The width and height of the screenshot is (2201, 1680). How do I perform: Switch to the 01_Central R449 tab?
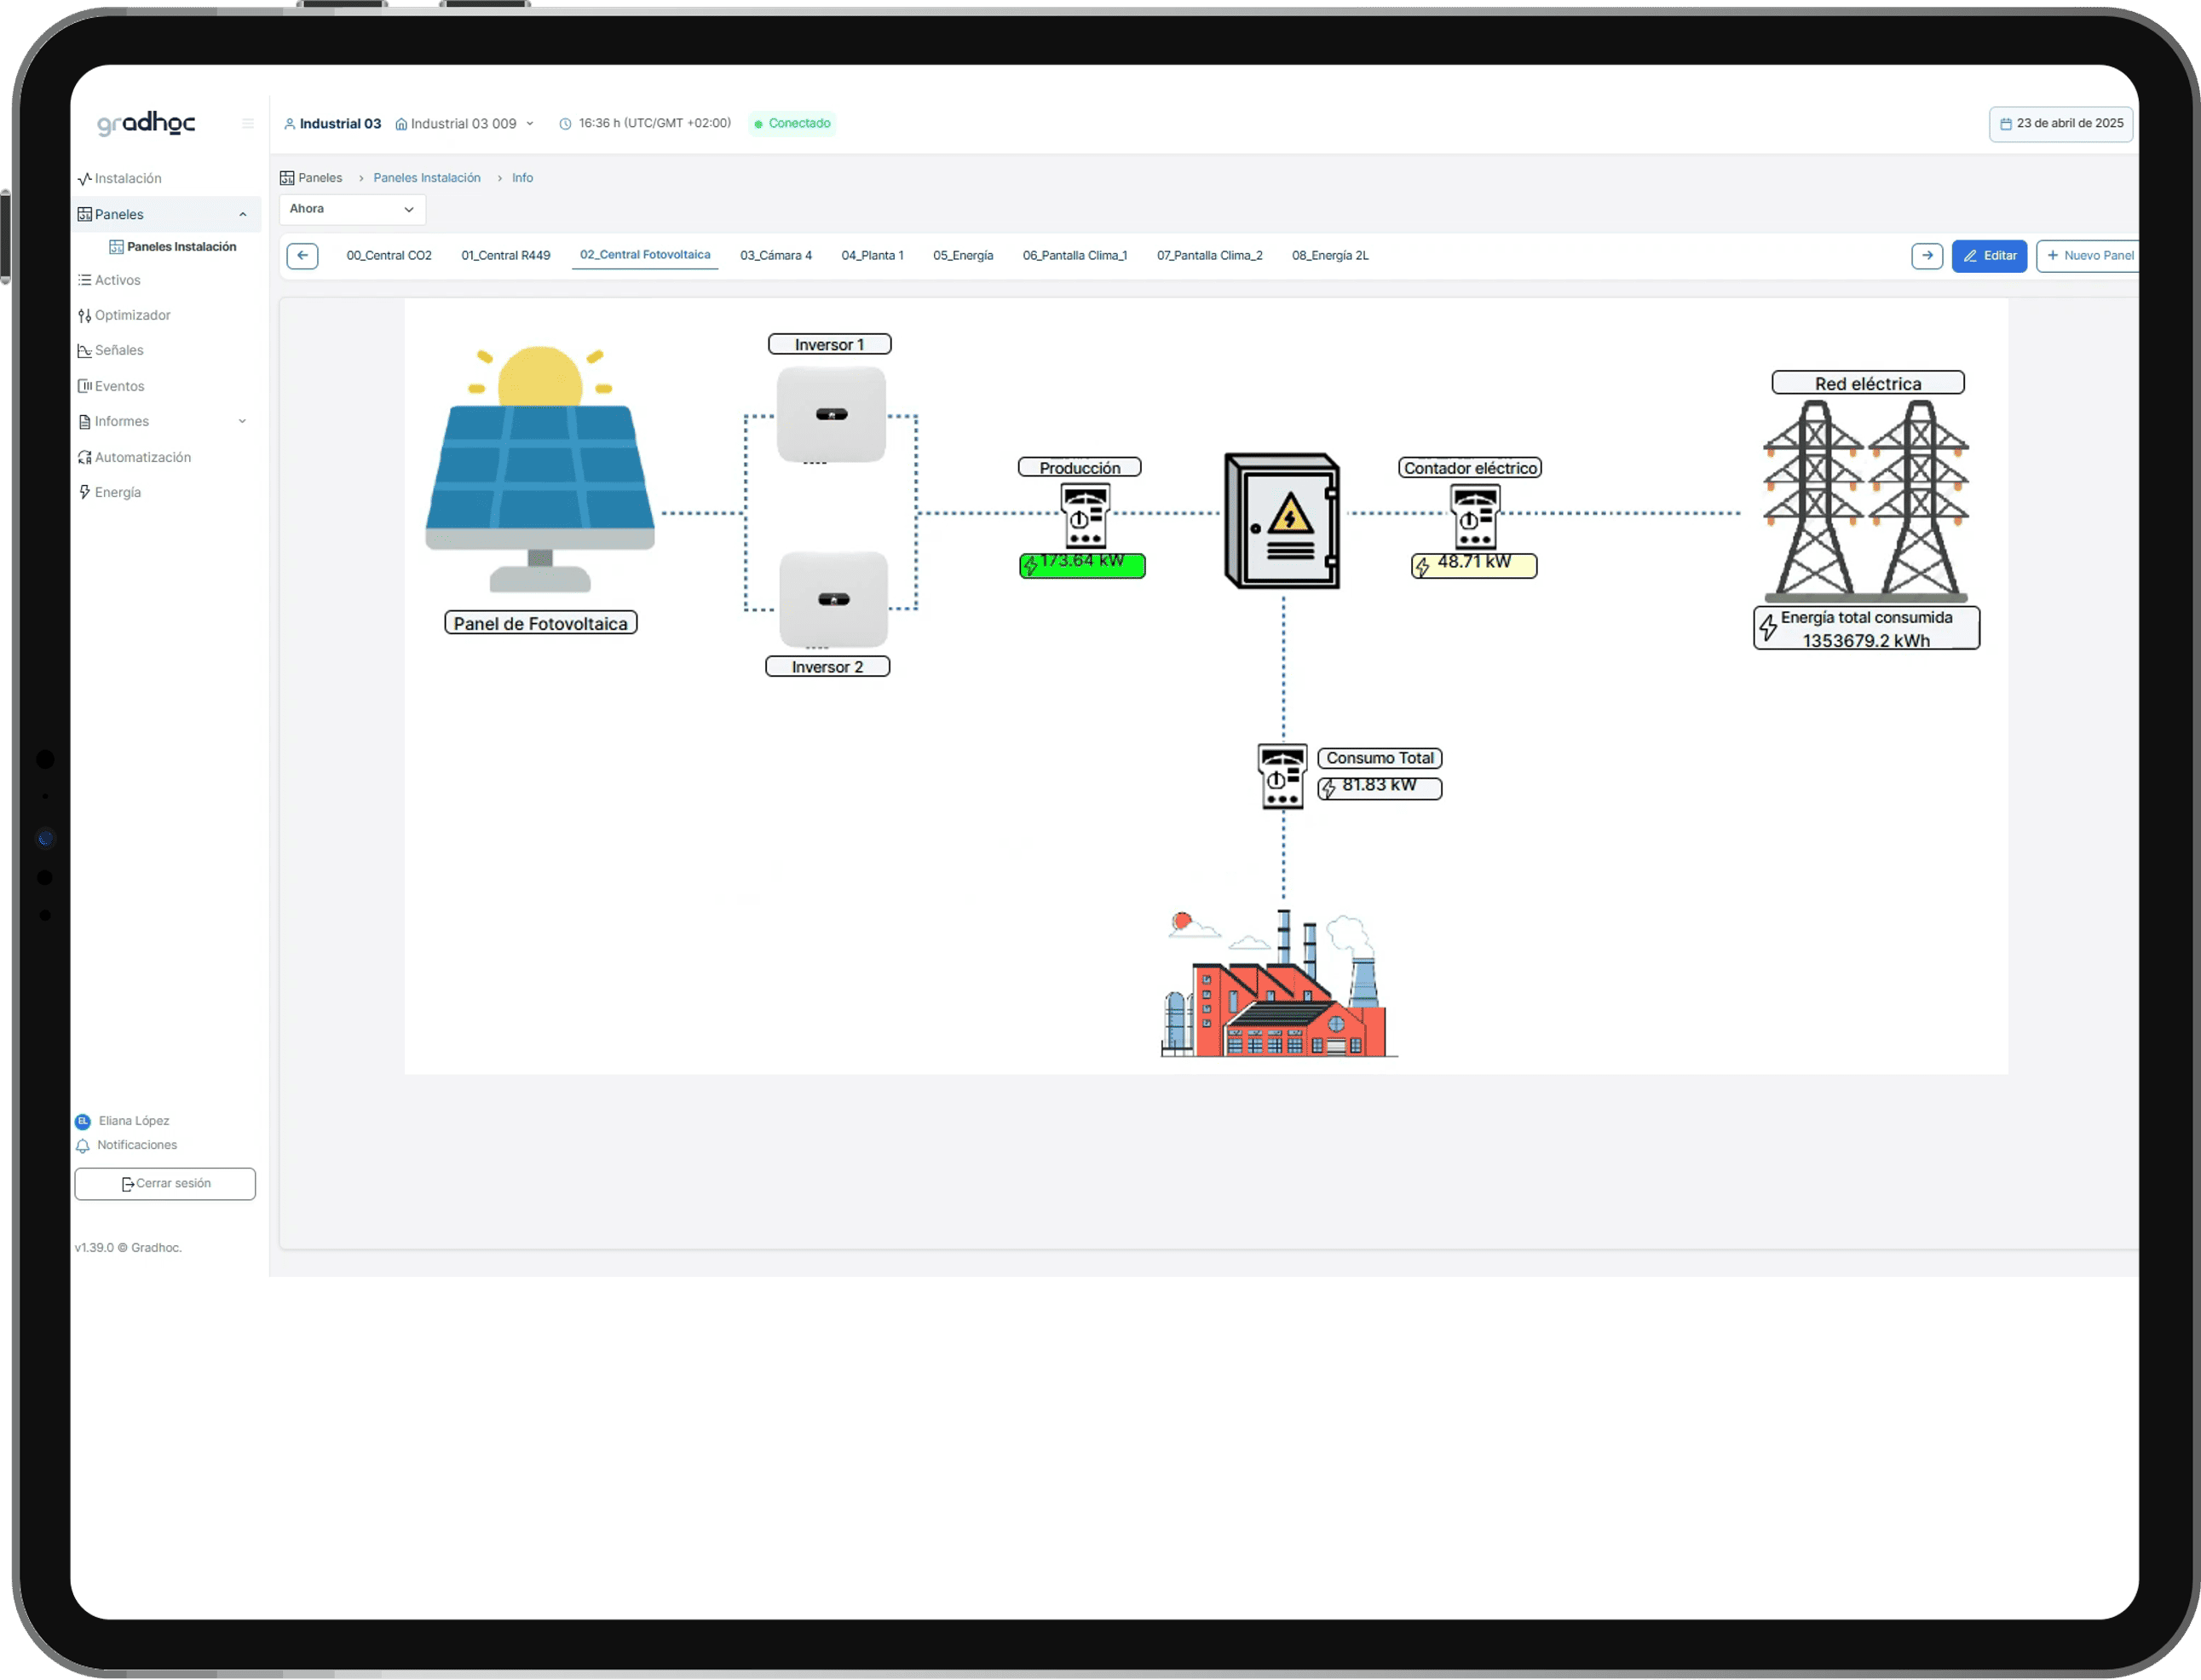pos(506,256)
